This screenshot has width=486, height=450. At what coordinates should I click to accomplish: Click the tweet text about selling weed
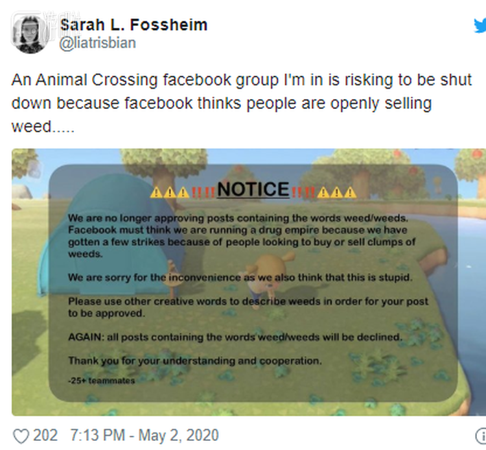242,103
